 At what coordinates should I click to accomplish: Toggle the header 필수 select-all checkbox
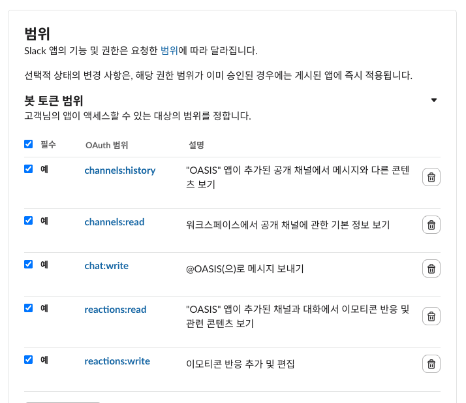tap(29, 144)
